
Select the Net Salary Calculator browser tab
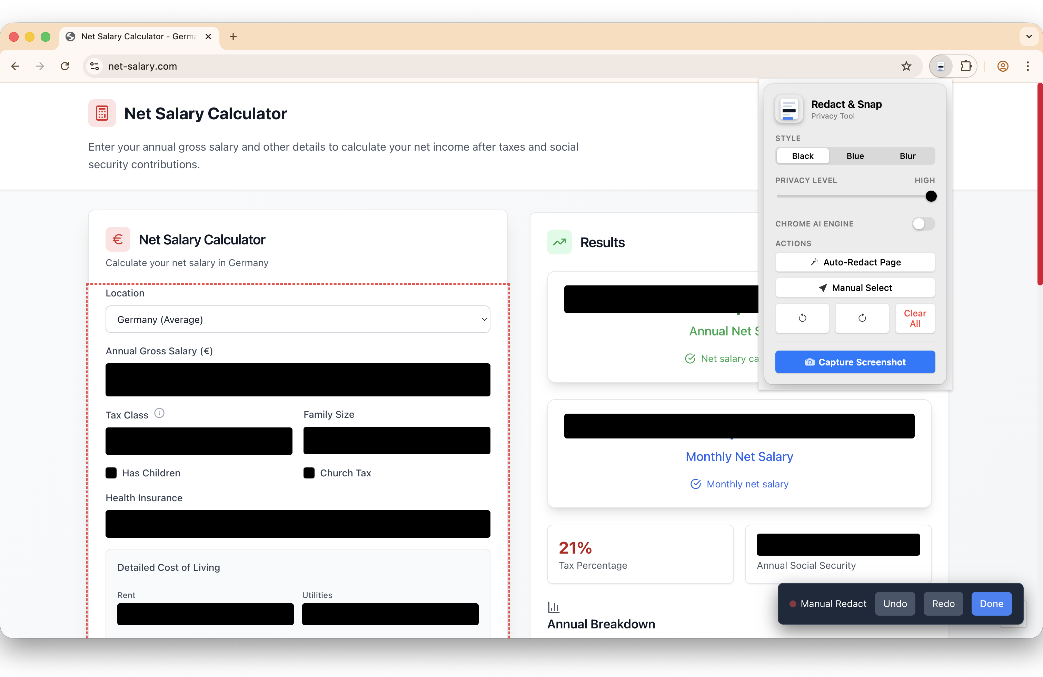[139, 36]
